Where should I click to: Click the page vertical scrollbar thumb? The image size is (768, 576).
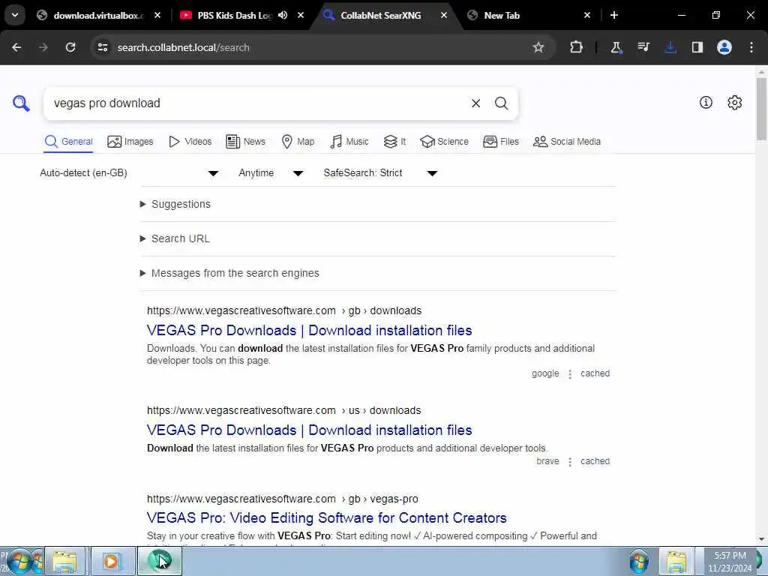(761, 109)
